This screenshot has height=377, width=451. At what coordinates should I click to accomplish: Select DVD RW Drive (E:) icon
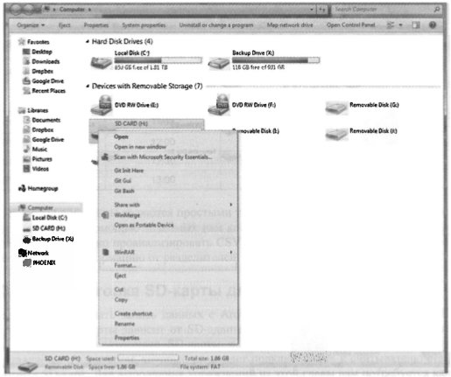[102, 105]
